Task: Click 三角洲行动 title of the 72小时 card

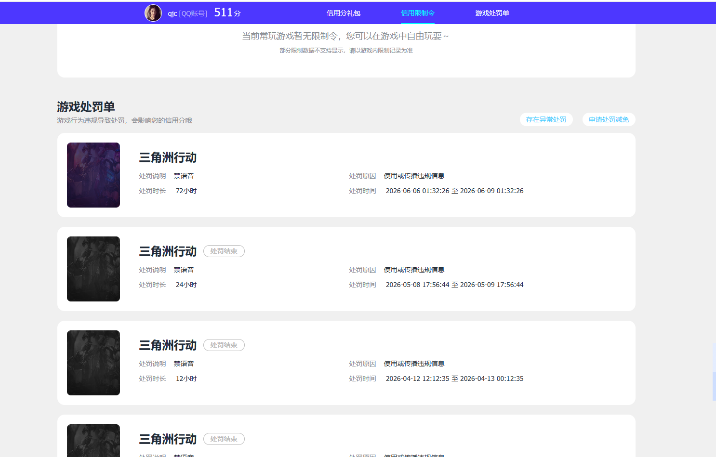Action: click(x=168, y=157)
